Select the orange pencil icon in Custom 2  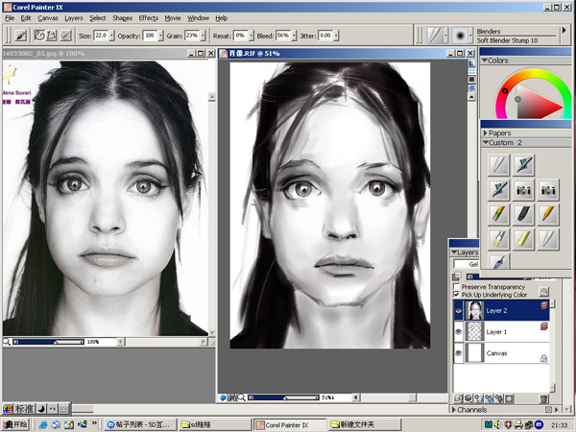548,214
